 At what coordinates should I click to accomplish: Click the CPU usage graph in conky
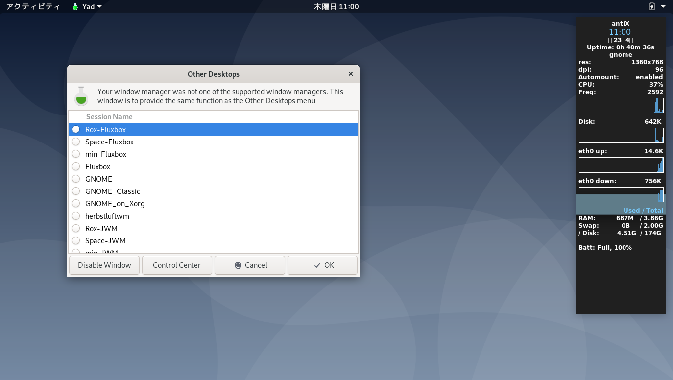point(621,105)
